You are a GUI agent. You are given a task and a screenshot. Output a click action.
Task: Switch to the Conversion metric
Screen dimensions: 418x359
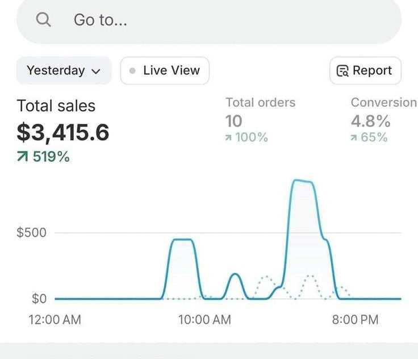[x=383, y=102]
